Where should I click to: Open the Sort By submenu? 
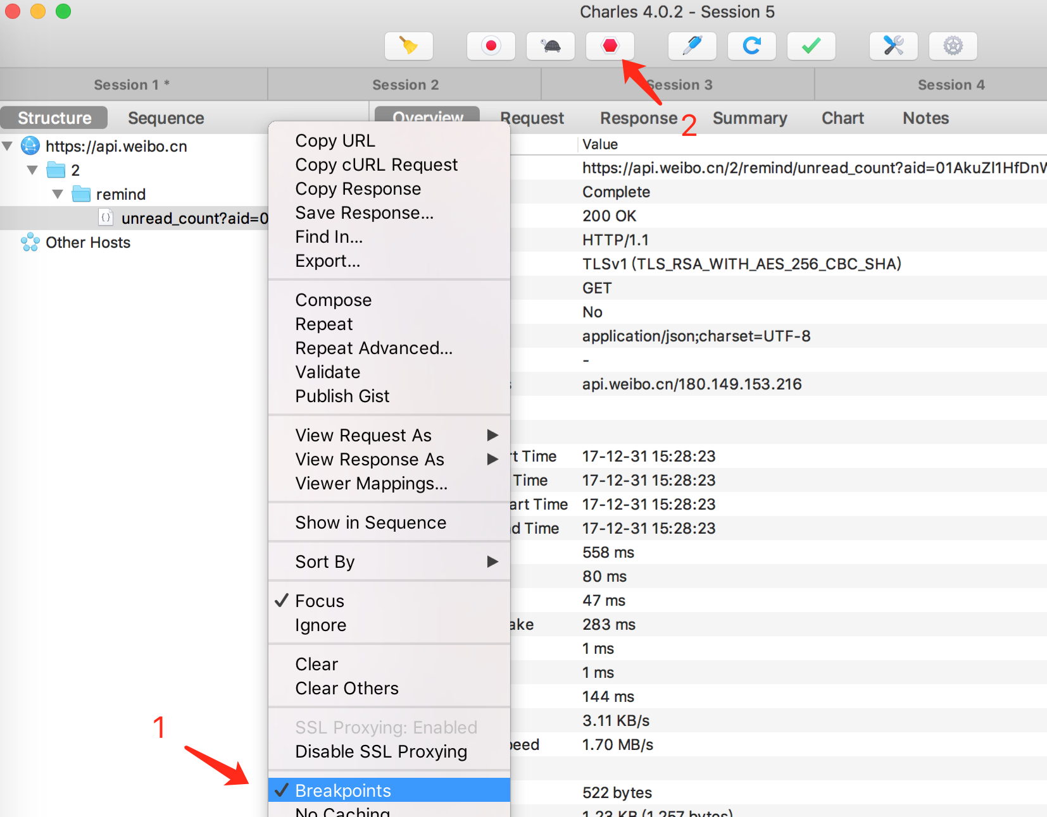pyautogui.click(x=389, y=562)
